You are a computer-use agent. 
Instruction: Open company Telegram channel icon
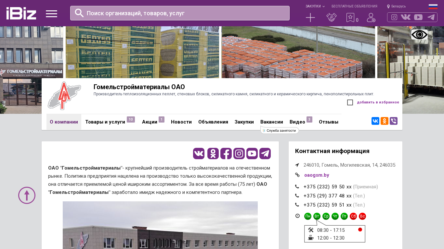[265, 154]
